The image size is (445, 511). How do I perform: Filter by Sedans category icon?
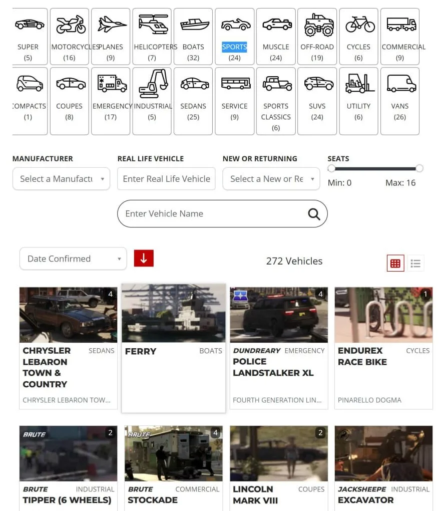click(194, 84)
